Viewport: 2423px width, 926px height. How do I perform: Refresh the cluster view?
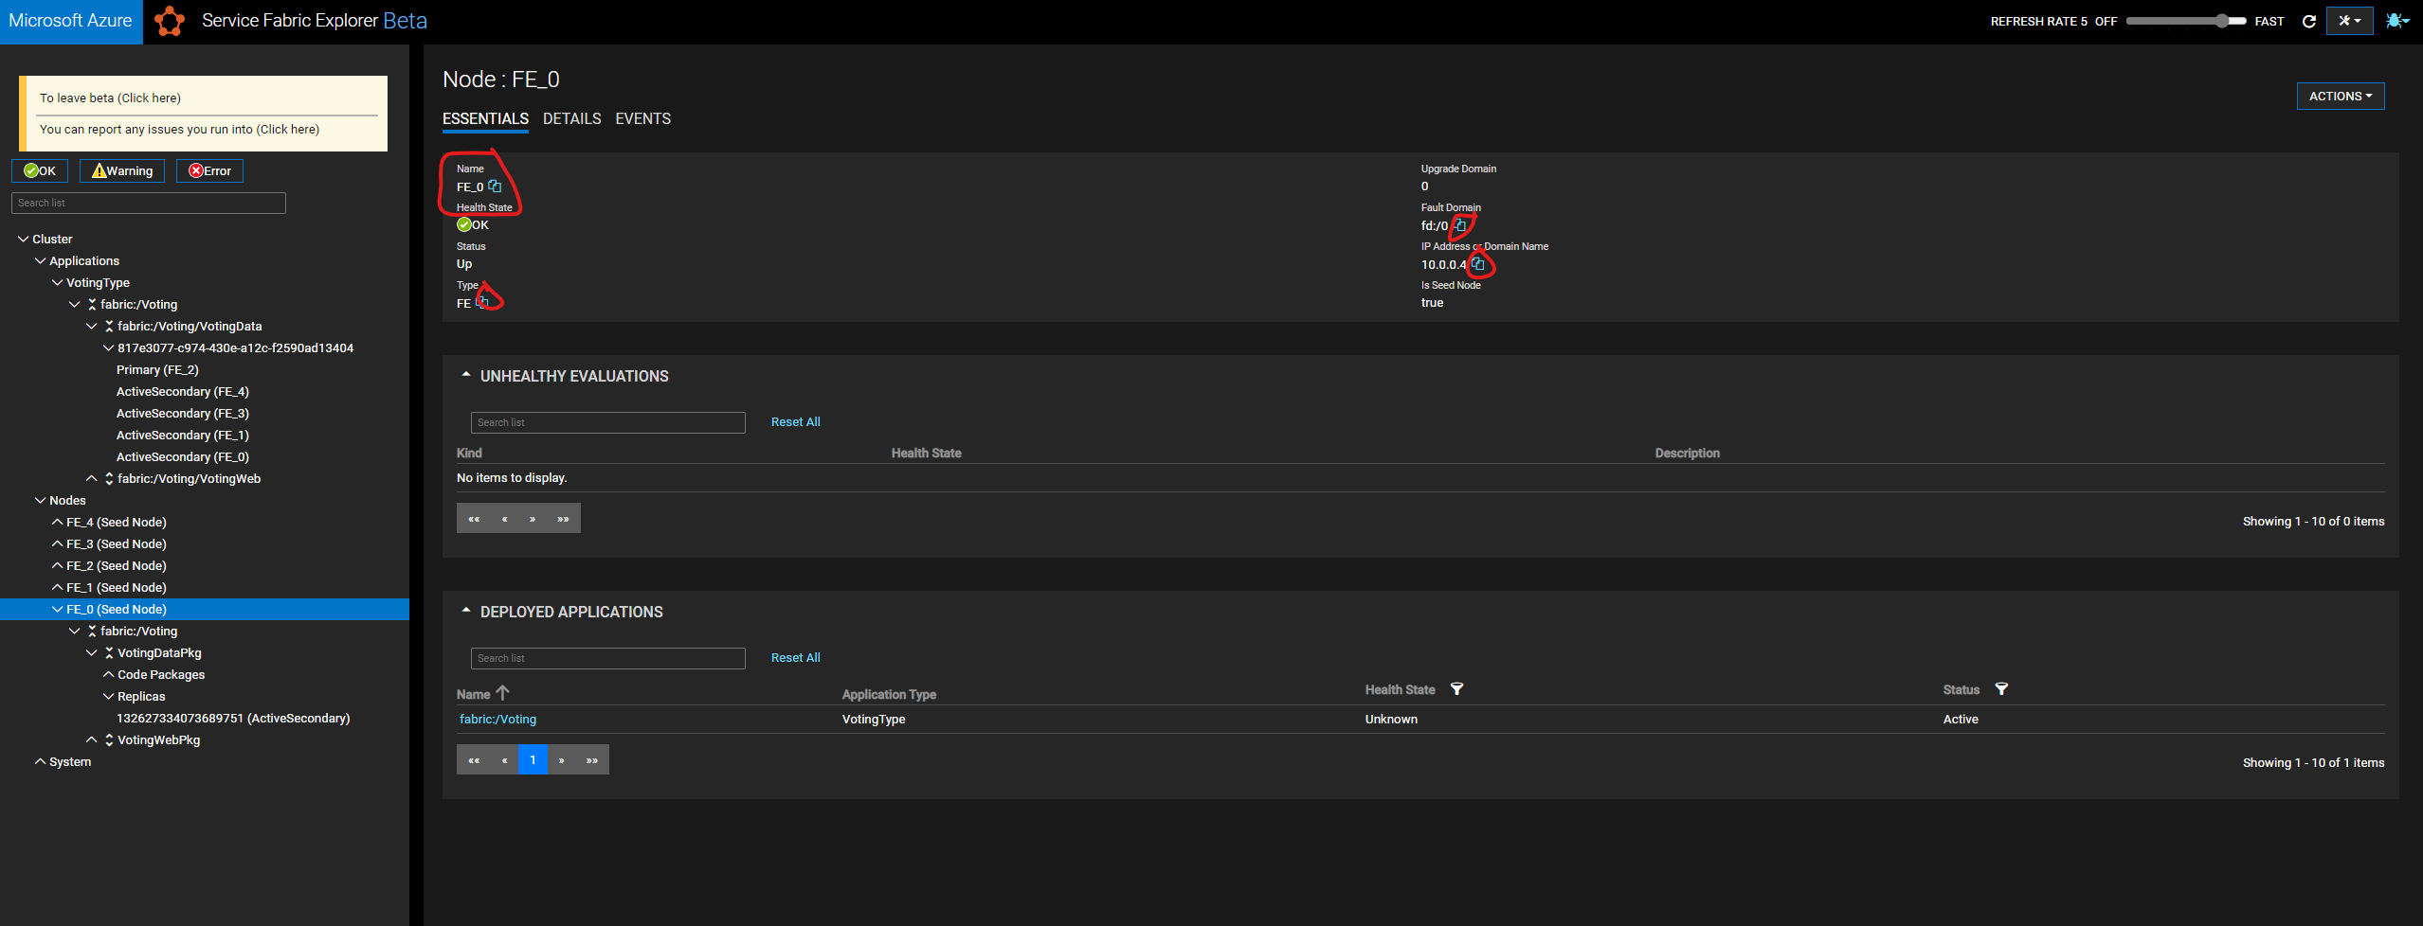pyautogui.click(x=2308, y=21)
